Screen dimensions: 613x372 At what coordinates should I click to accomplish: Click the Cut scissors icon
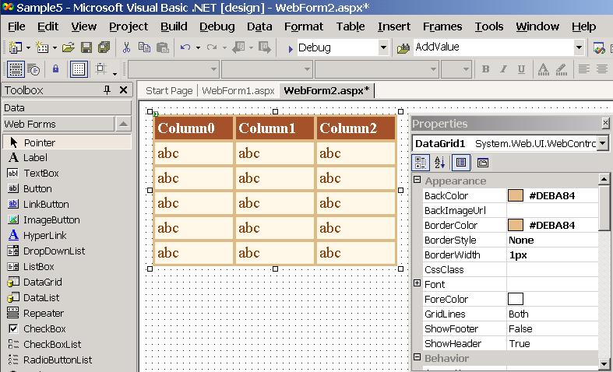point(126,47)
